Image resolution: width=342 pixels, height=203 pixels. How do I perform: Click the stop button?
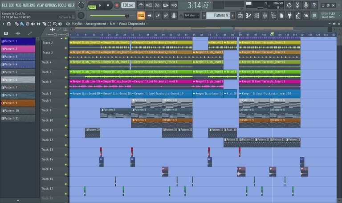108,5
